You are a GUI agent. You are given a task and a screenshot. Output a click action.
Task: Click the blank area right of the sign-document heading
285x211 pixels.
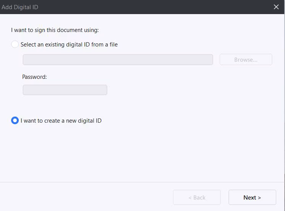pos(191,30)
